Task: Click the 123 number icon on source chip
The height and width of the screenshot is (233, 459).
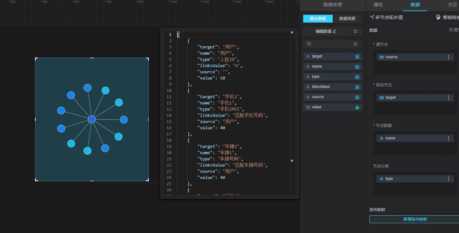Action: [381, 57]
